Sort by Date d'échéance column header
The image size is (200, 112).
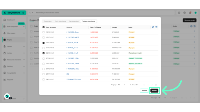pos(95,27)
